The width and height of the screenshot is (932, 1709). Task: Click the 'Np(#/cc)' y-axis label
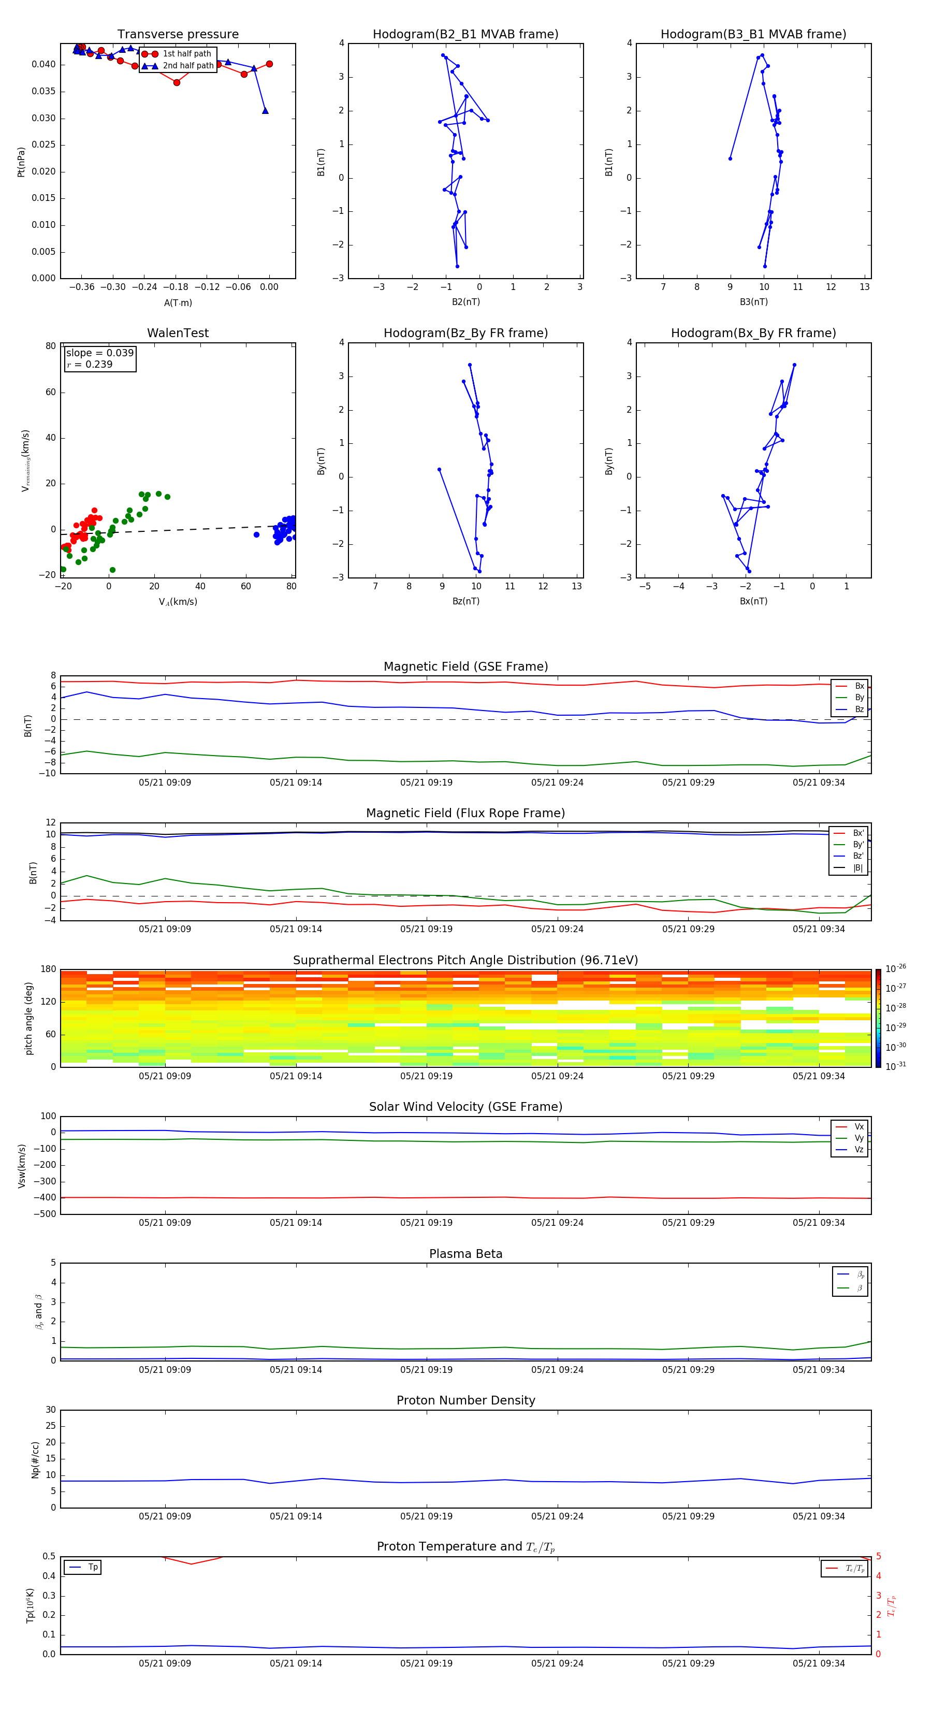pos(35,1459)
